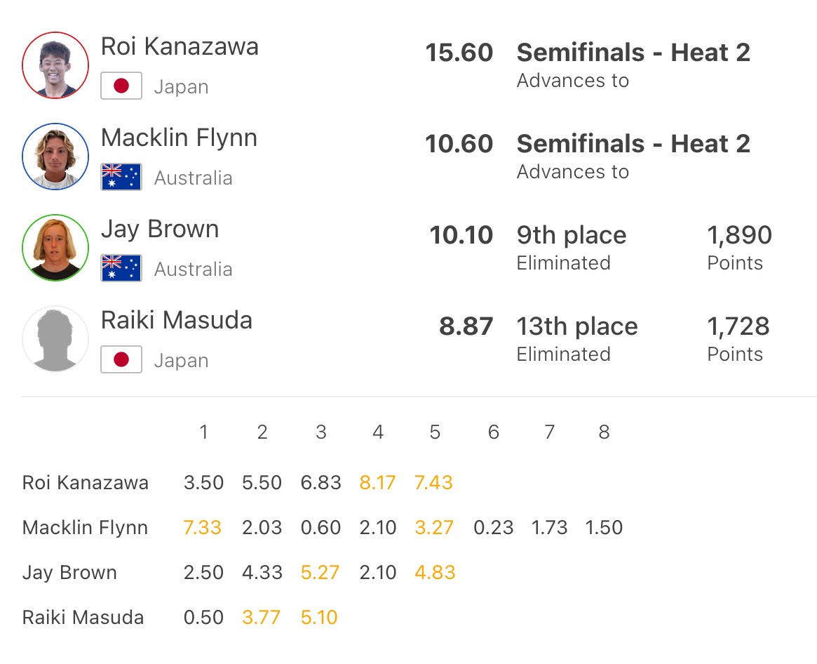This screenshot has height=664, width=817.
Task: Click wave column header 8
Action: pos(604,432)
